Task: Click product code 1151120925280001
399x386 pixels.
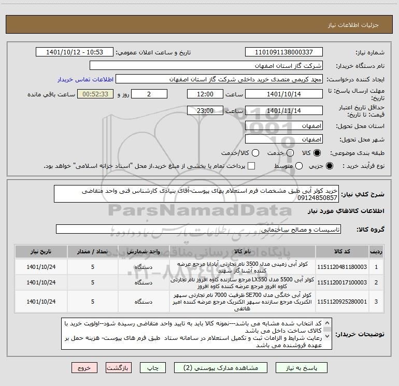Action: [x=342, y=302]
